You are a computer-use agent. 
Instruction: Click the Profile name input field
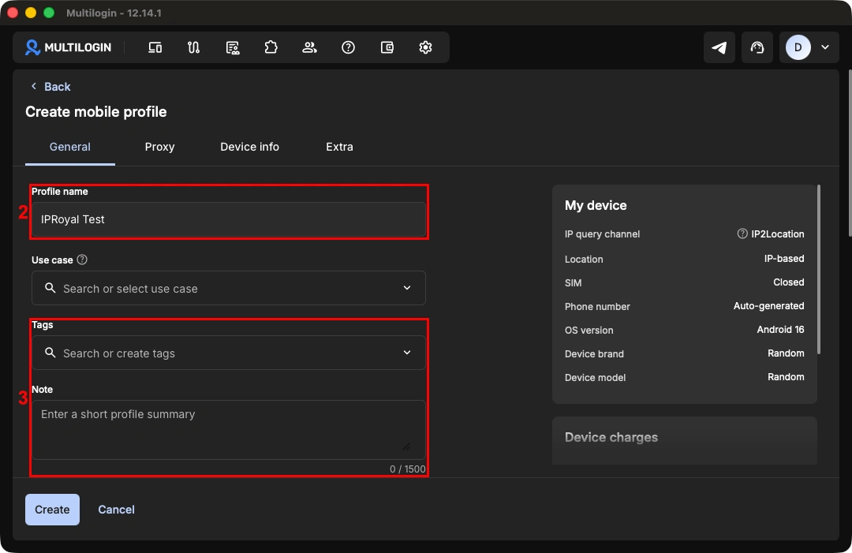(x=228, y=219)
